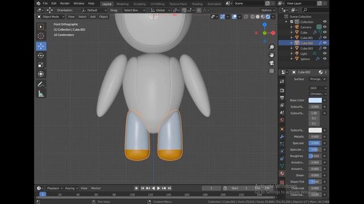Viewport: 364px width, 204px height.
Task: Switch to the Modeling workspace tab
Action: pos(123,4)
